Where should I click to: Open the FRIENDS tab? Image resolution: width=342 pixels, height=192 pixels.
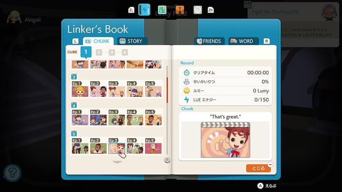(209, 41)
